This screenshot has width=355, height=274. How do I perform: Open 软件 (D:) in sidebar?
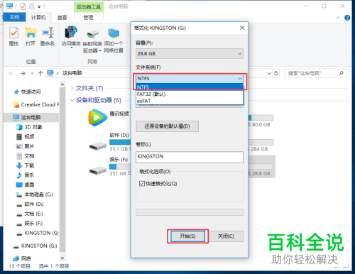pyautogui.click(x=30, y=204)
